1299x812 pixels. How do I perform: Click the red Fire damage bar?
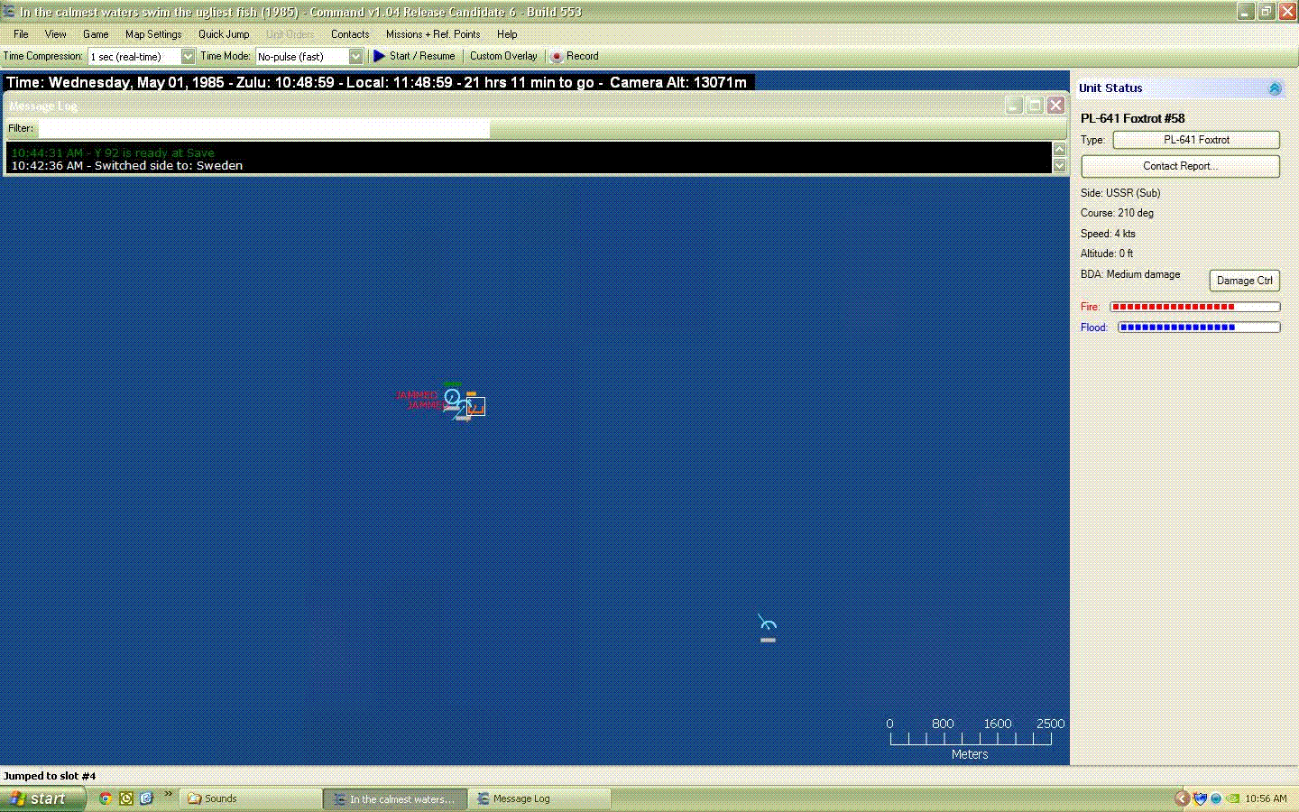tap(1194, 307)
